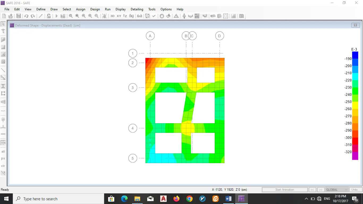Click the "ps" previous selection sidebar tool
Viewport: 363px width, 204px height.
(x=3, y=159)
